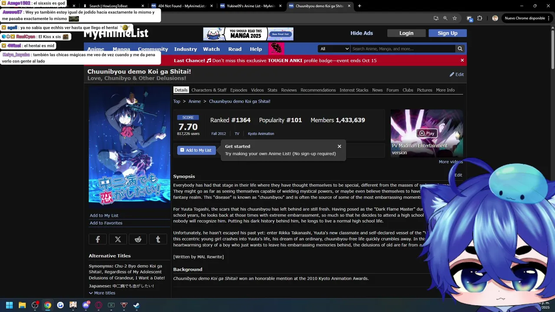
Task: Click the You Should Read This Manga 2025 banner
Action: (x=248, y=34)
